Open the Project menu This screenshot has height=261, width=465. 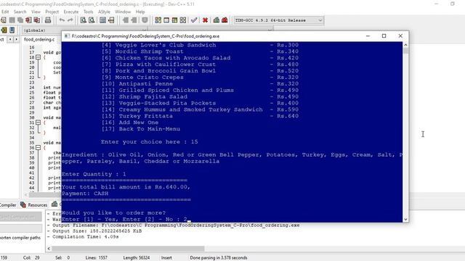(x=52, y=12)
